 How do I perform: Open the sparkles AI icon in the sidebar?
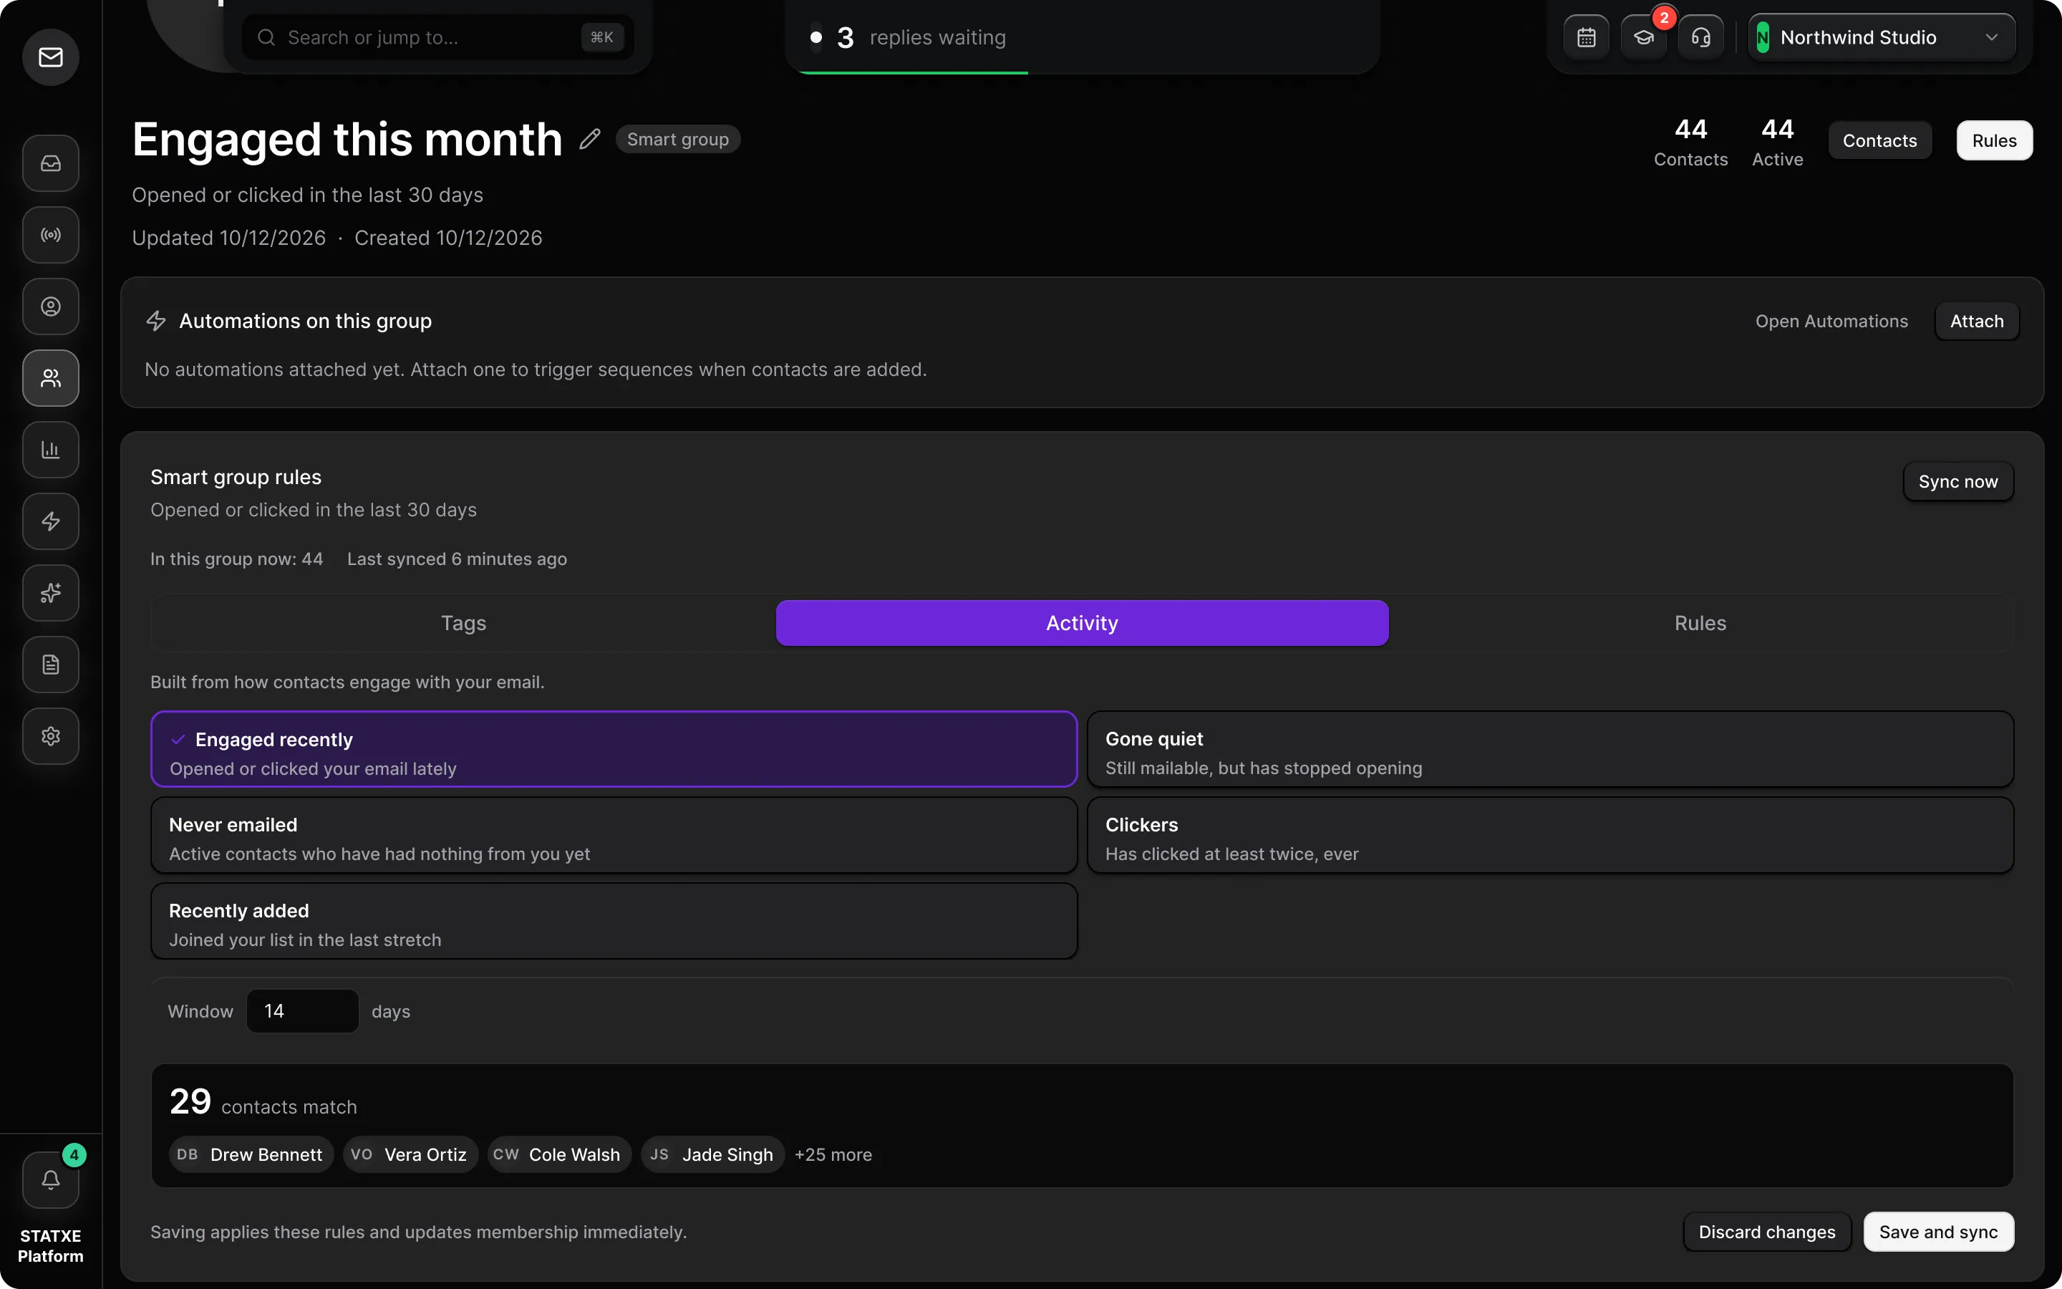pyautogui.click(x=50, y=592)
